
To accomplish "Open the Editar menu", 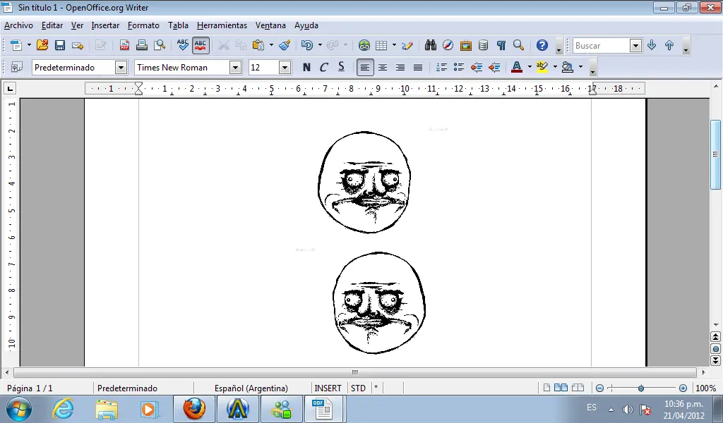I will pos(52,25).
